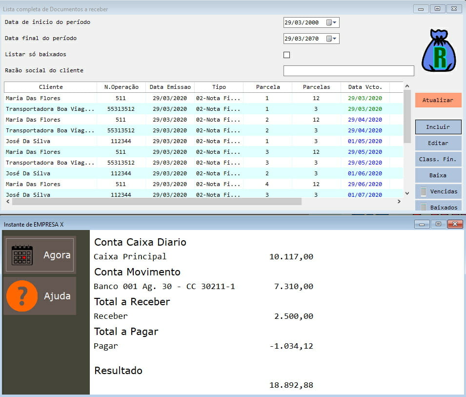Focus the 'Razão social do cliente' input field
466x397 pixels.
point(348,71)
